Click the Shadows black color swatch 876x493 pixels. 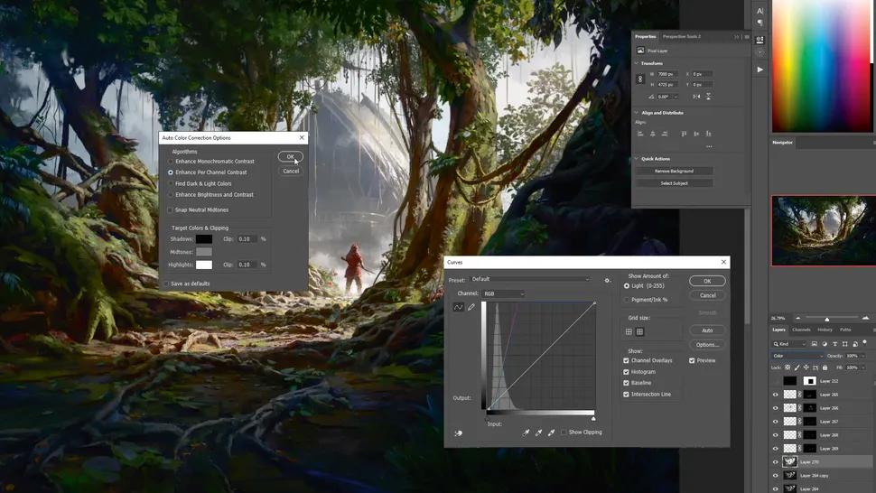204,239
